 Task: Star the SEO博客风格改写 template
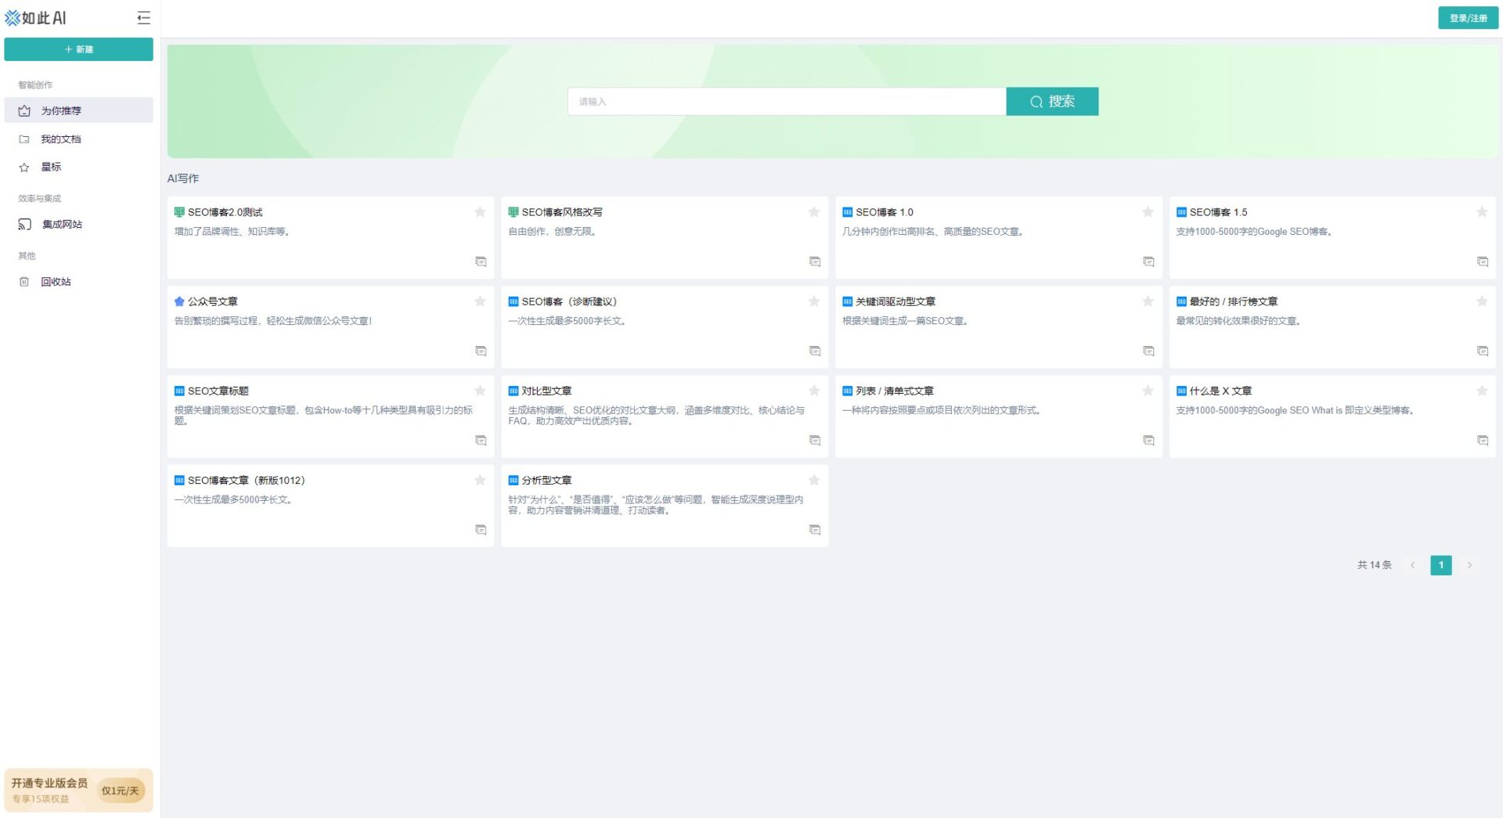814,212
